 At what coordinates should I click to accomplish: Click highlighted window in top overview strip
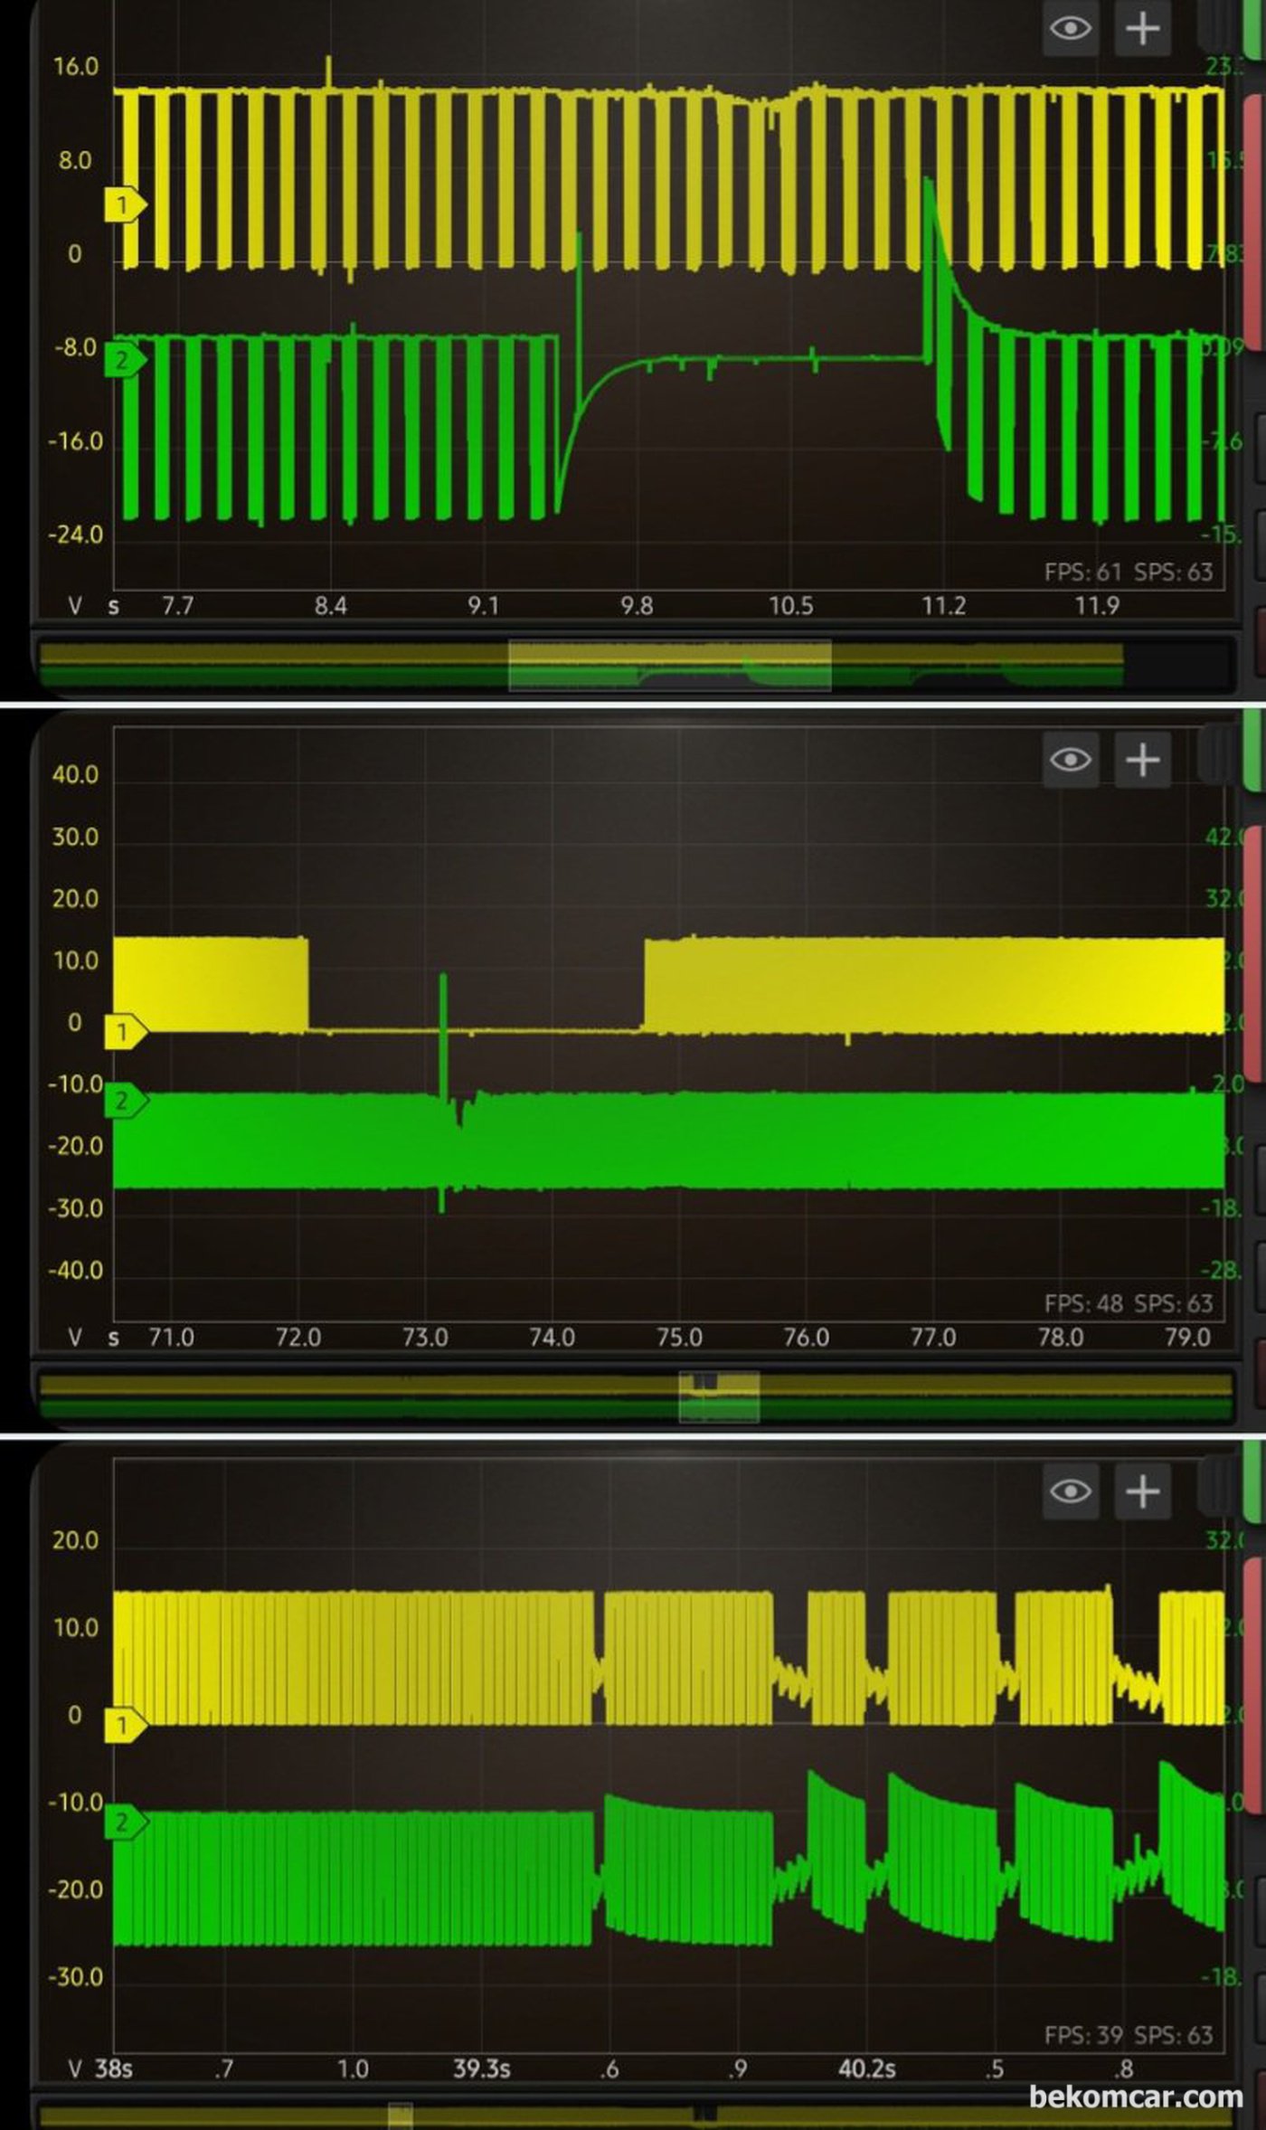click(670, 665)
